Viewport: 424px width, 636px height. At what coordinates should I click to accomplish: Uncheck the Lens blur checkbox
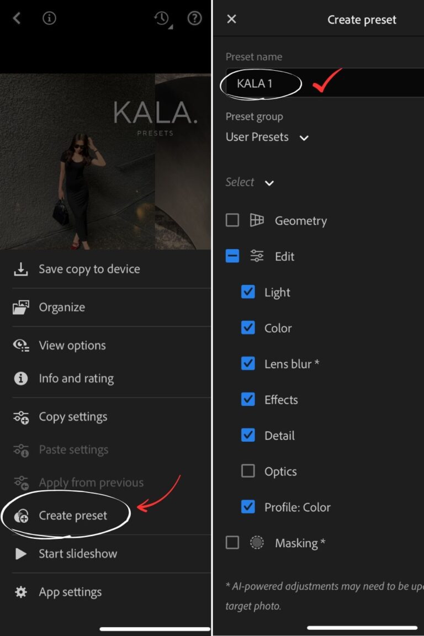(x=248, y=364)
